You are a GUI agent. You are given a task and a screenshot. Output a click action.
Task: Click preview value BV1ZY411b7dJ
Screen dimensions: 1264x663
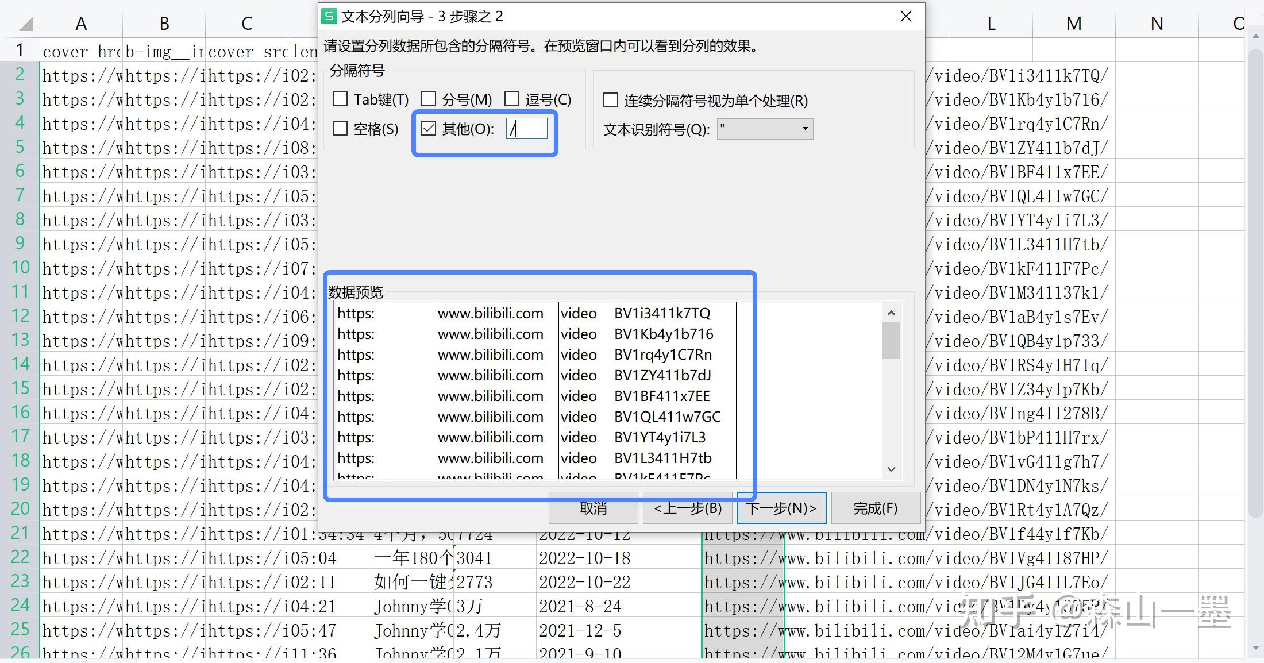tap(662, 375)
